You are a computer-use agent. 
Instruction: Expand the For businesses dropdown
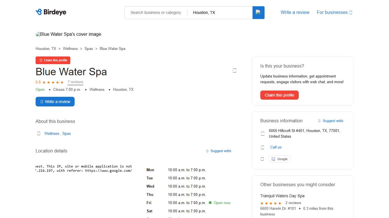tap(334, 12)
